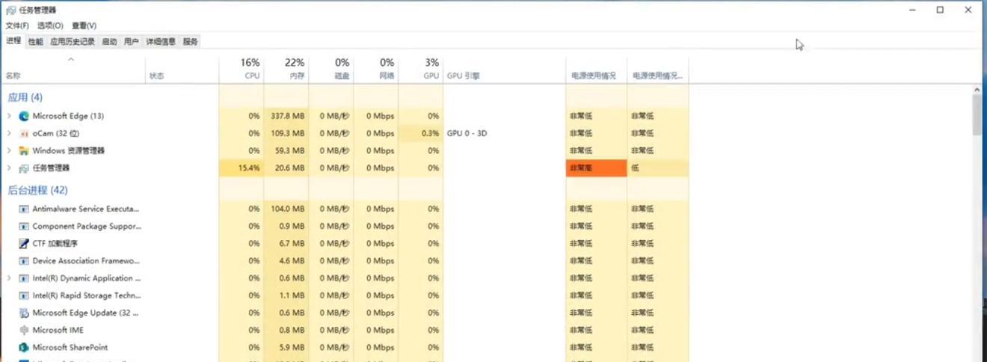This screenshot has height=362, width=987.
Task: Click the Microsoft Edge process icon
Action: [x=24, y=116]
